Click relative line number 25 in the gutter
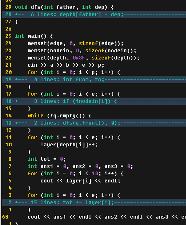The height and width of the screenshot is (225, 186). click(8, 36)
